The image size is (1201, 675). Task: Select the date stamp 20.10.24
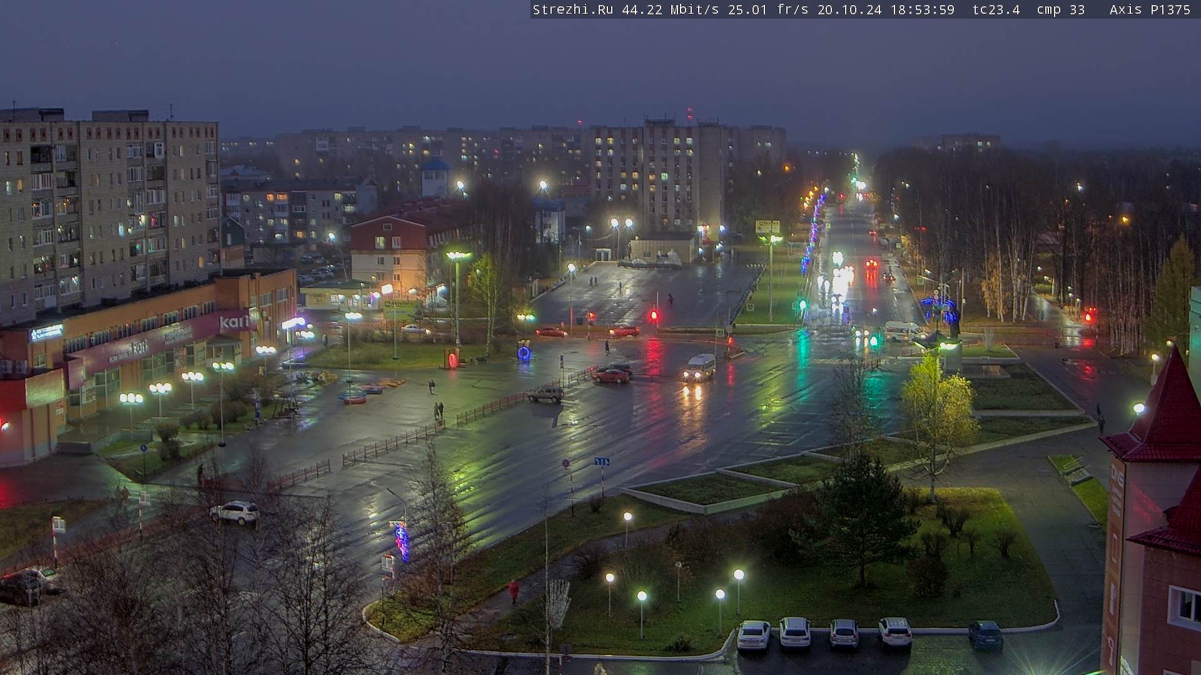tap(850, 9)
